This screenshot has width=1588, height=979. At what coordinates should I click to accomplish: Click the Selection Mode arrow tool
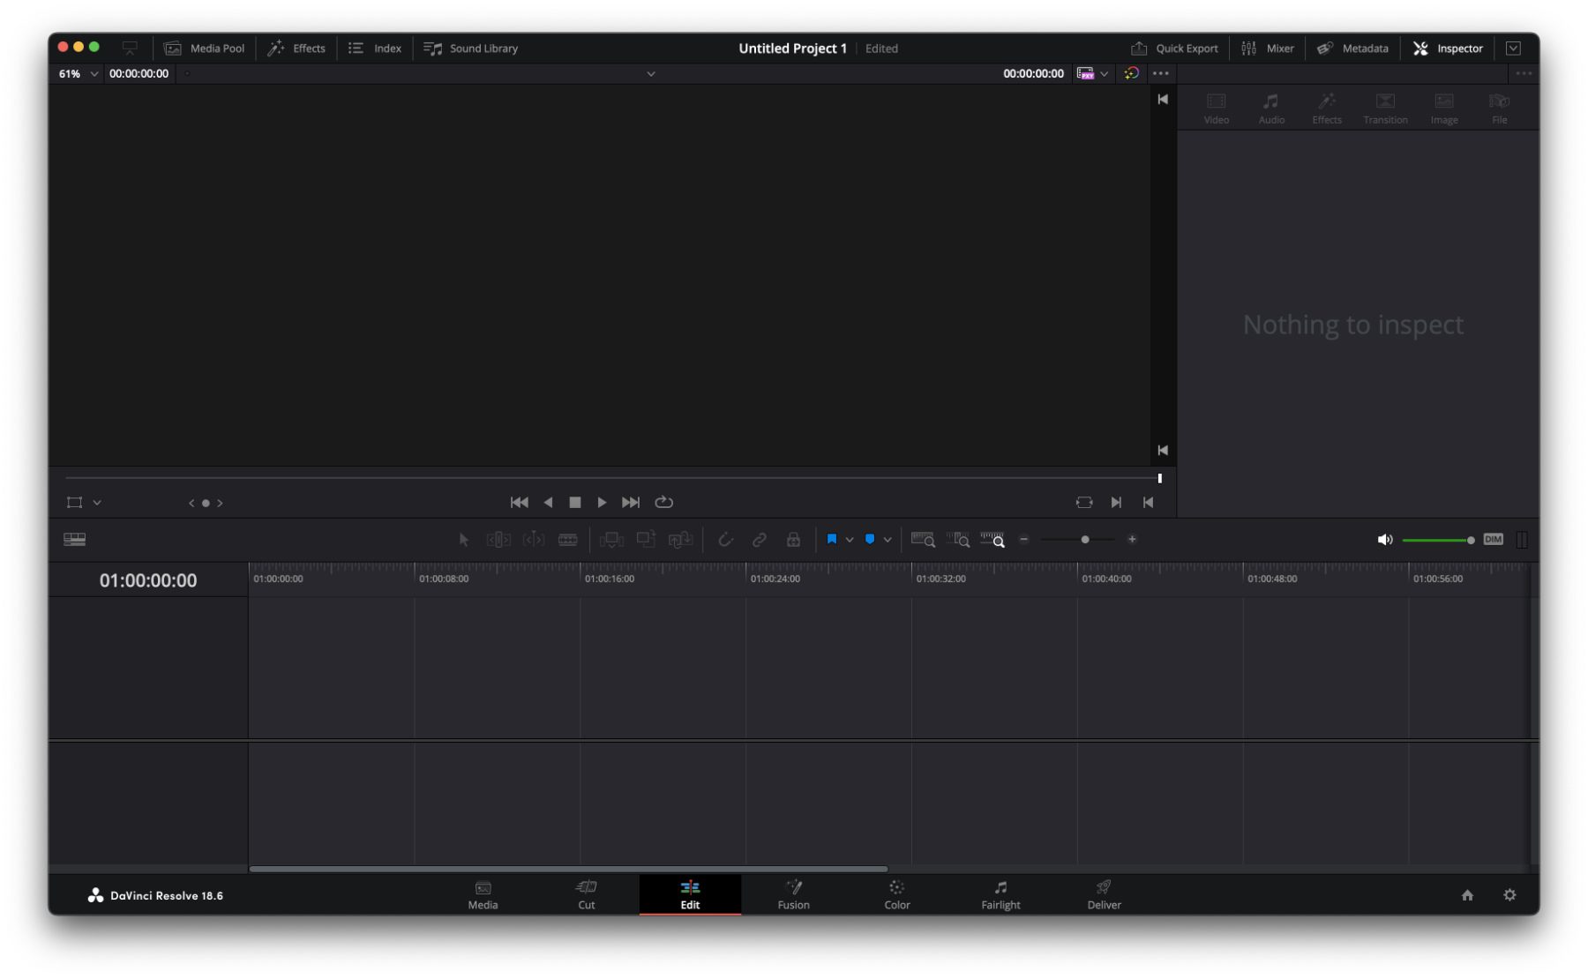pos(463,540)
